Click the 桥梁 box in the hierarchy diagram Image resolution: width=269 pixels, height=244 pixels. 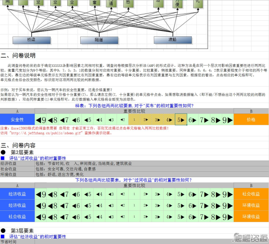point(31,40)
